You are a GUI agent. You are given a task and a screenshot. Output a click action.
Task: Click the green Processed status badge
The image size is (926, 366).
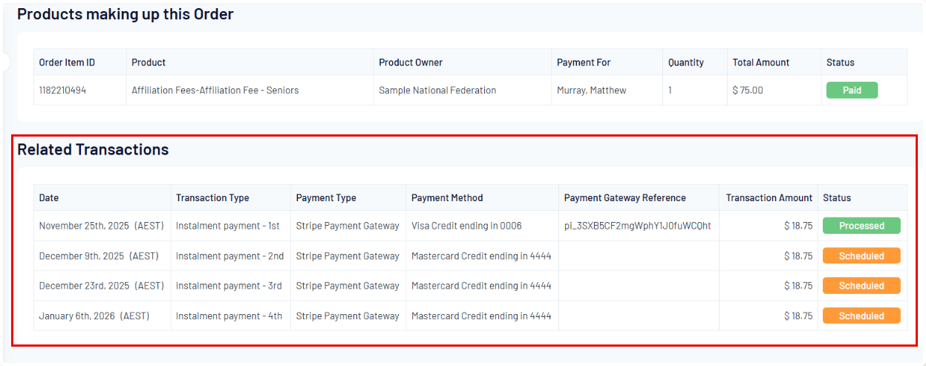[861, 226]
